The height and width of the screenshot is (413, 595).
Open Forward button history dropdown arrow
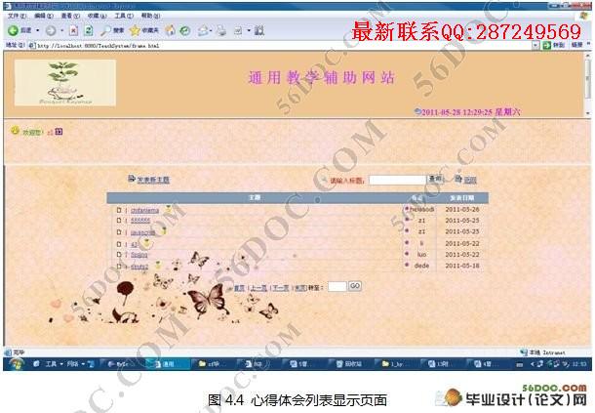(61, 30)
